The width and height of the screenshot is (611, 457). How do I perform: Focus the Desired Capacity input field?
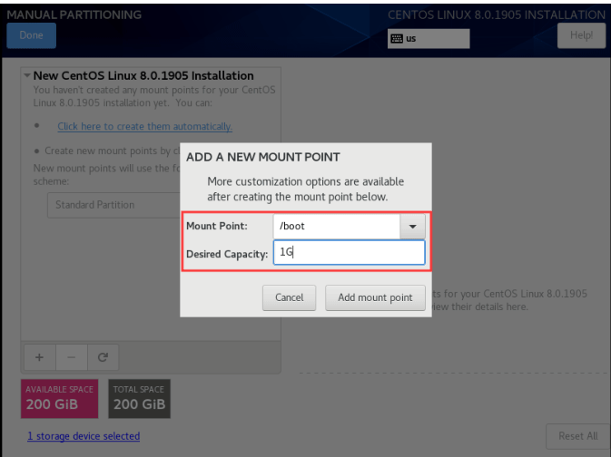(349, 253)
